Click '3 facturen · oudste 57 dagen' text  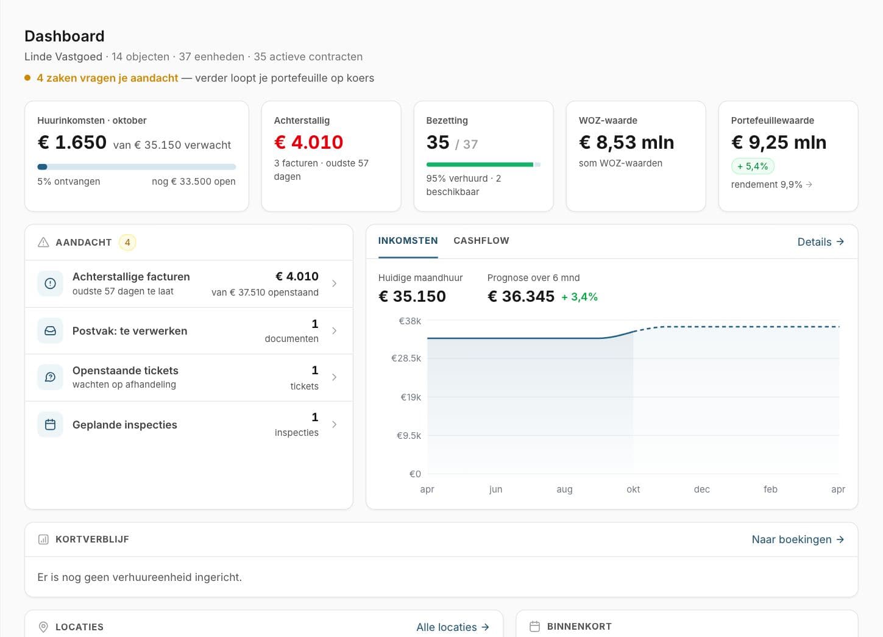(321, 170)
